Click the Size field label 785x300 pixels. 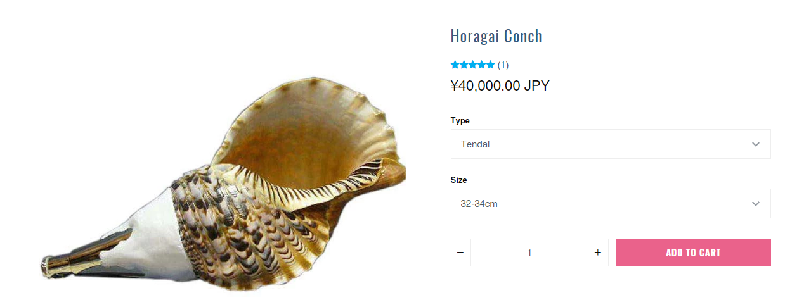(459, 180)
